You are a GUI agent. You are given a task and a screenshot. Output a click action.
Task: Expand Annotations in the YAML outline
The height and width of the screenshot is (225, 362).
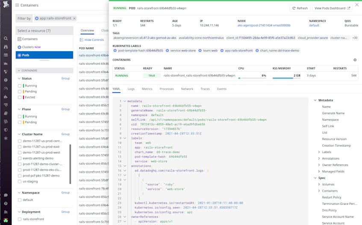(x=319, y=158)
